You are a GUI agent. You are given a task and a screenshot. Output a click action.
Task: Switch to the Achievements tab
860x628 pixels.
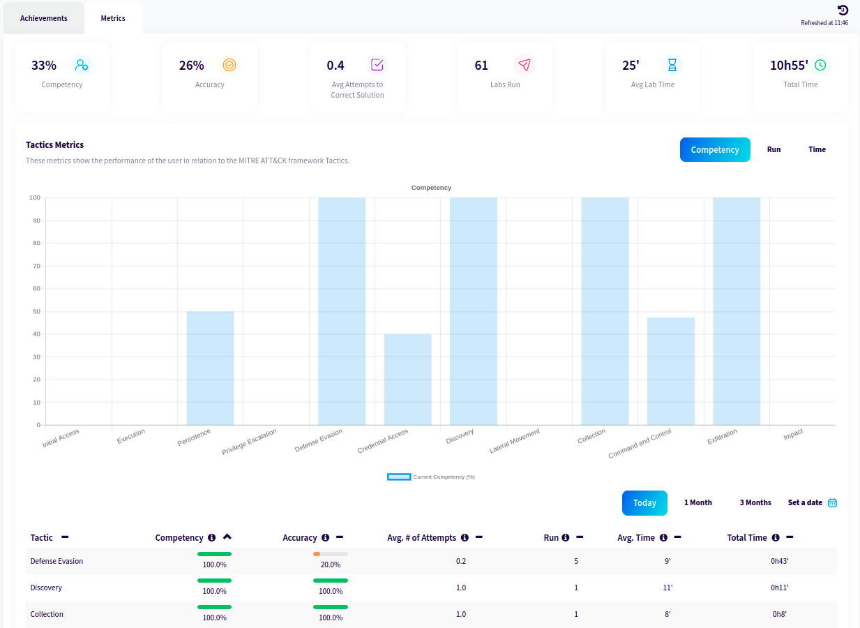pyautogui.click(x=43, y=17)
